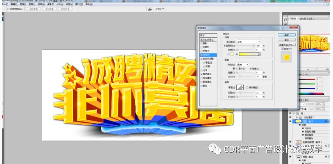Uncheck the 斜面和浮雕 (Bevel and Emboss) checkbox
This screenshot has height=164, width=333.
(202, 59)
